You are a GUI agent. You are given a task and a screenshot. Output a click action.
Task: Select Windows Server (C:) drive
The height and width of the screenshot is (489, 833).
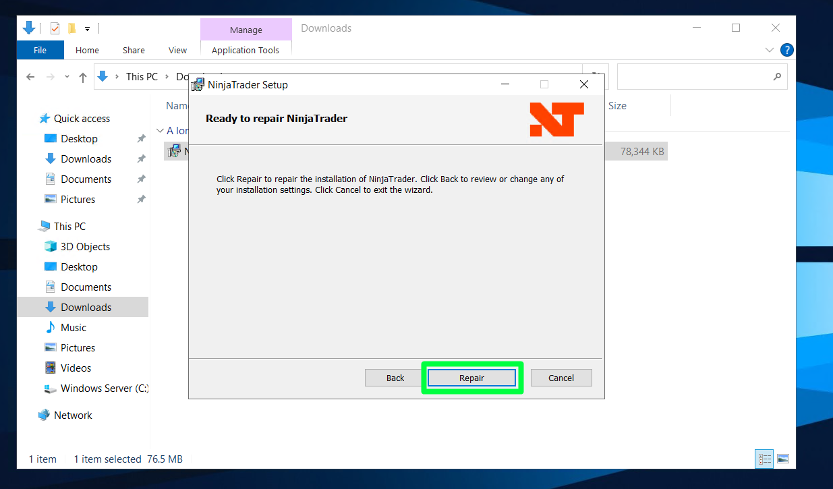coord(104,389)
